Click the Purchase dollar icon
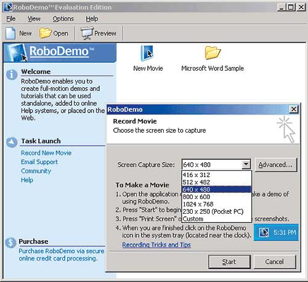Image resolution: width=308 pixels, height=282 pixels. coord(10,243)
